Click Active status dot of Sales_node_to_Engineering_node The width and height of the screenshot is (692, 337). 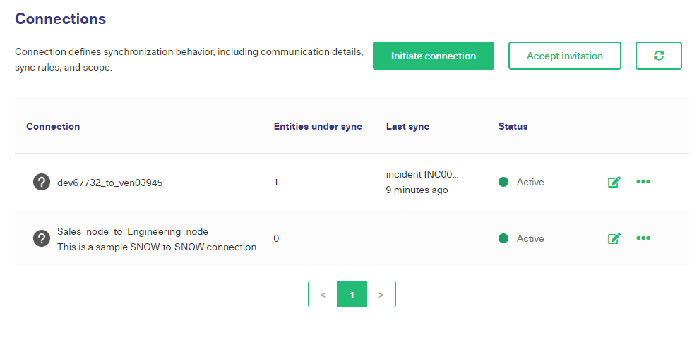pos(503,238)
